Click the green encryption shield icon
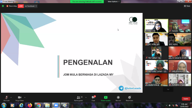The width and height of the screenshot is (192, 108). 3,6
